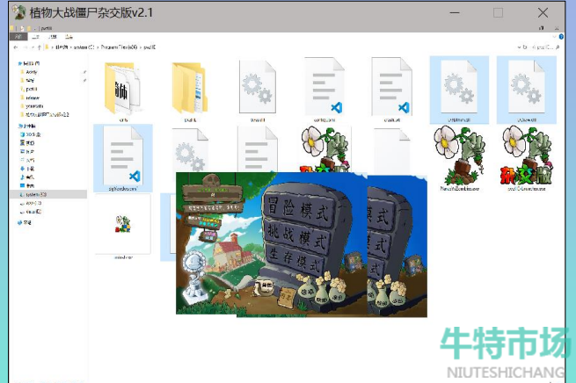Click the wooden welcome sign in game image
This screenshot has height=383, width=576.
click(212, 194)
